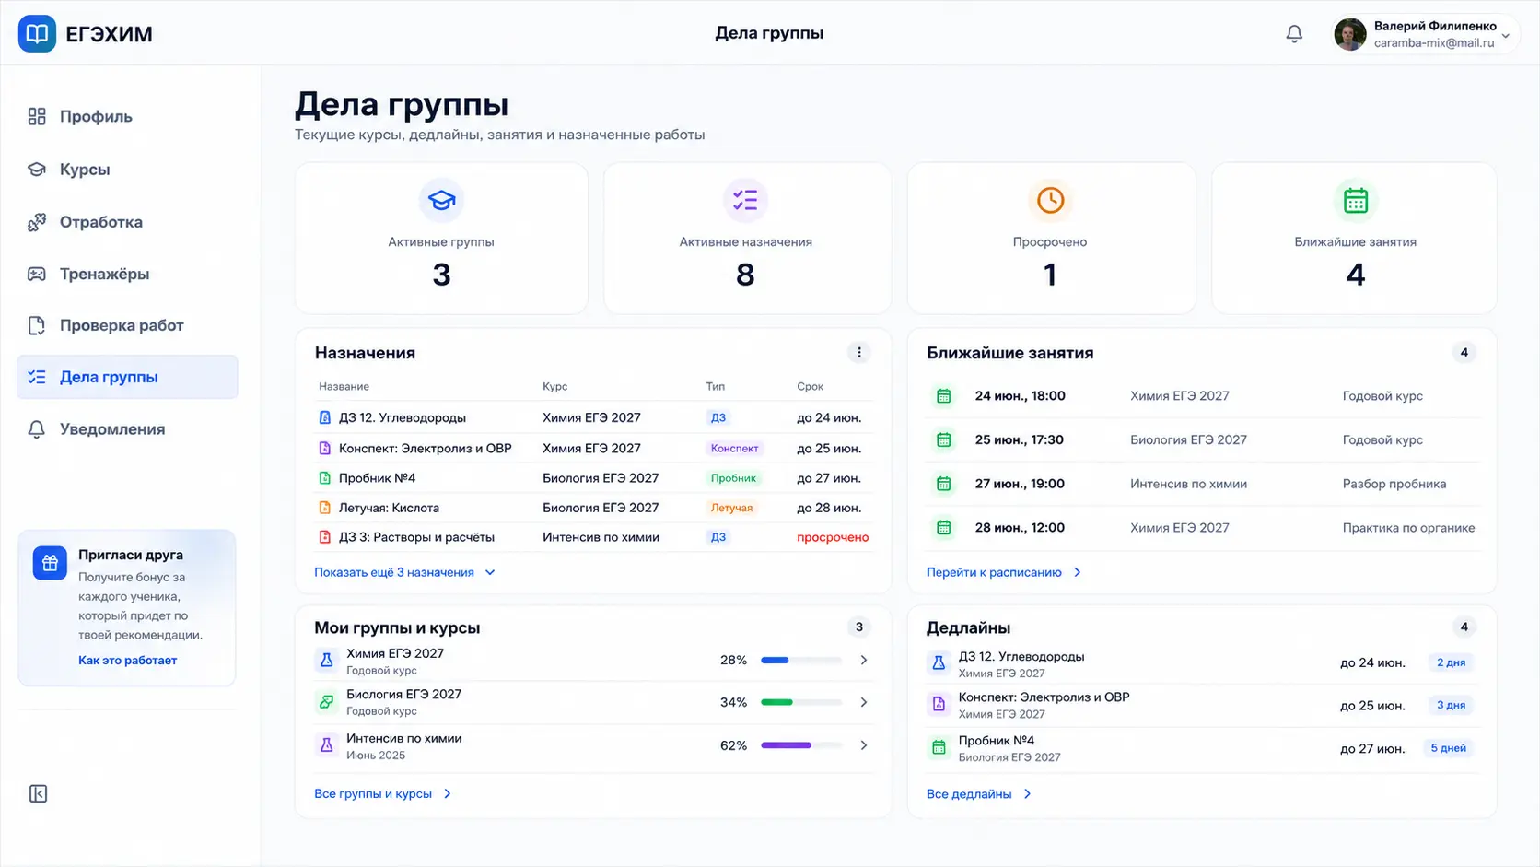Select Тренажёры in sidebar
This screenshot has height=867, width=1540.
pyautogui.click(x=127, y=274)
